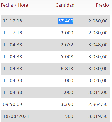The width and height of the screenshot is (112, 122).
Task: Click the price 3.015,00
Action: [98, 92]
